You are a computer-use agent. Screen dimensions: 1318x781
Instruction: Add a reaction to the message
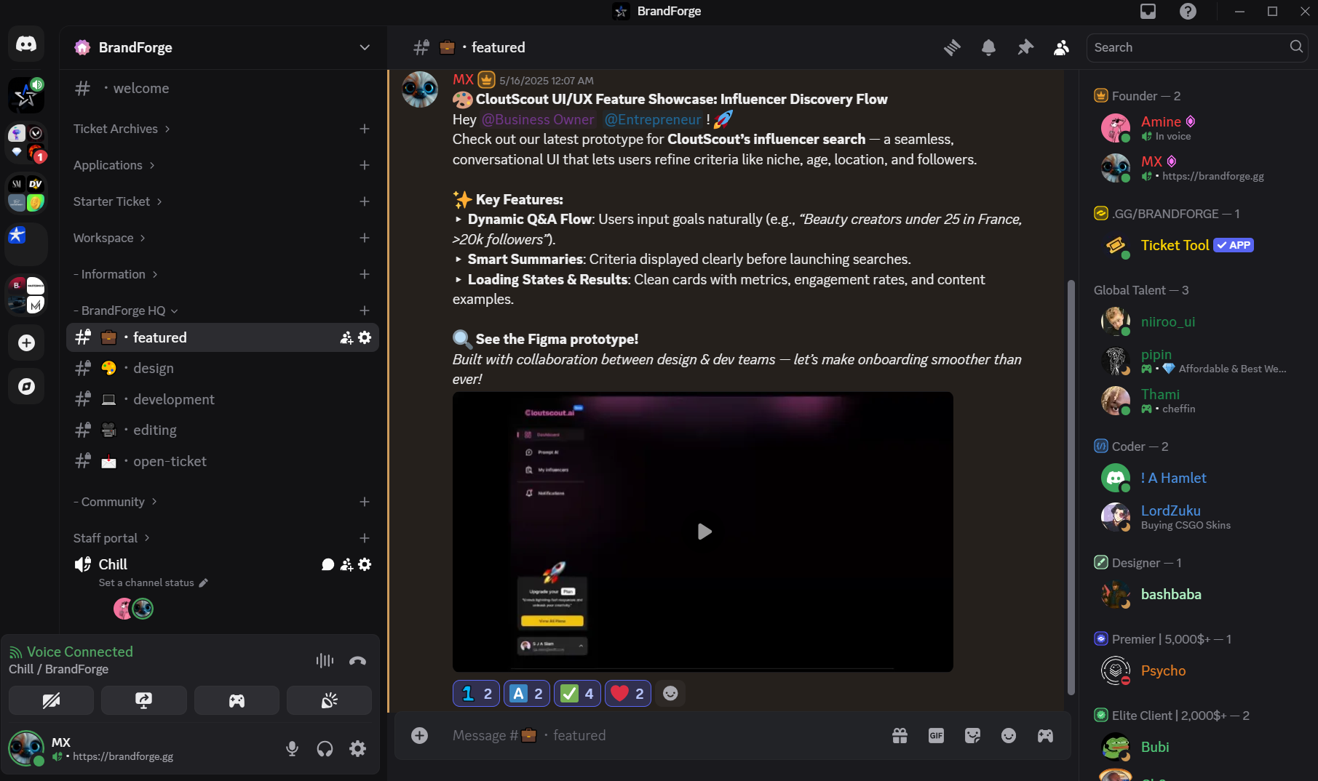(x=670, y=694)
